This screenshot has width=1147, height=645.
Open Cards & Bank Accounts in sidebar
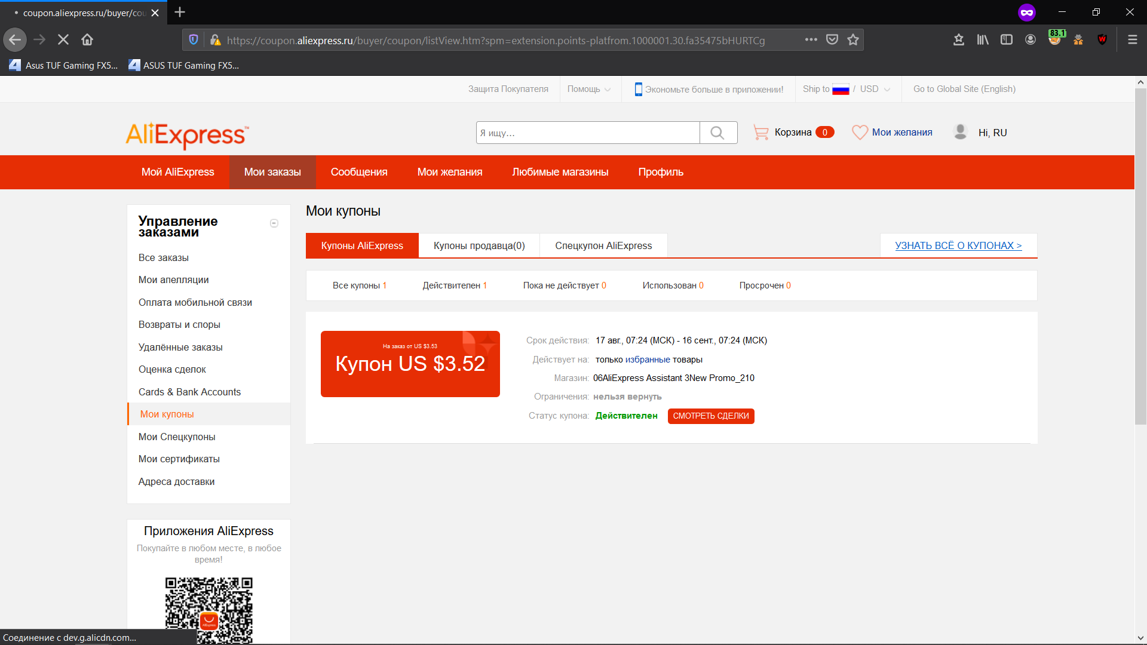tap(189, 392)
